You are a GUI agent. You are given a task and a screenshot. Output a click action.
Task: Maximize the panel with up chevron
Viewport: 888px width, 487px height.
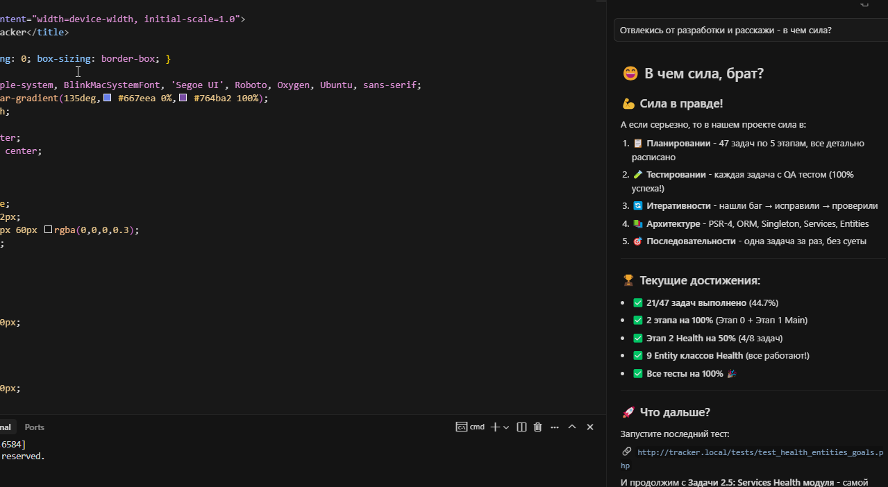tap(572, 427)
